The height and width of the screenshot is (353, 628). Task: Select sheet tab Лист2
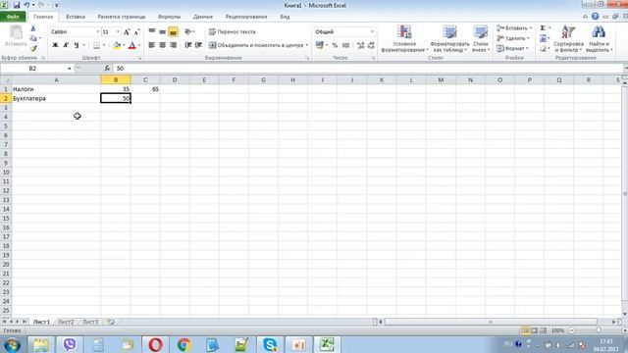point(66,322)
